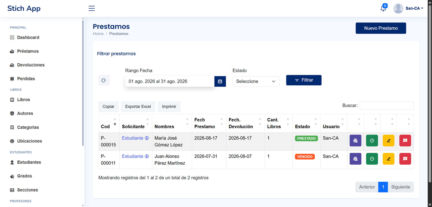The height and width of the screenshot is (207, 432).
Task: Click the reset filter refresh icon
Action: [104, 80]
